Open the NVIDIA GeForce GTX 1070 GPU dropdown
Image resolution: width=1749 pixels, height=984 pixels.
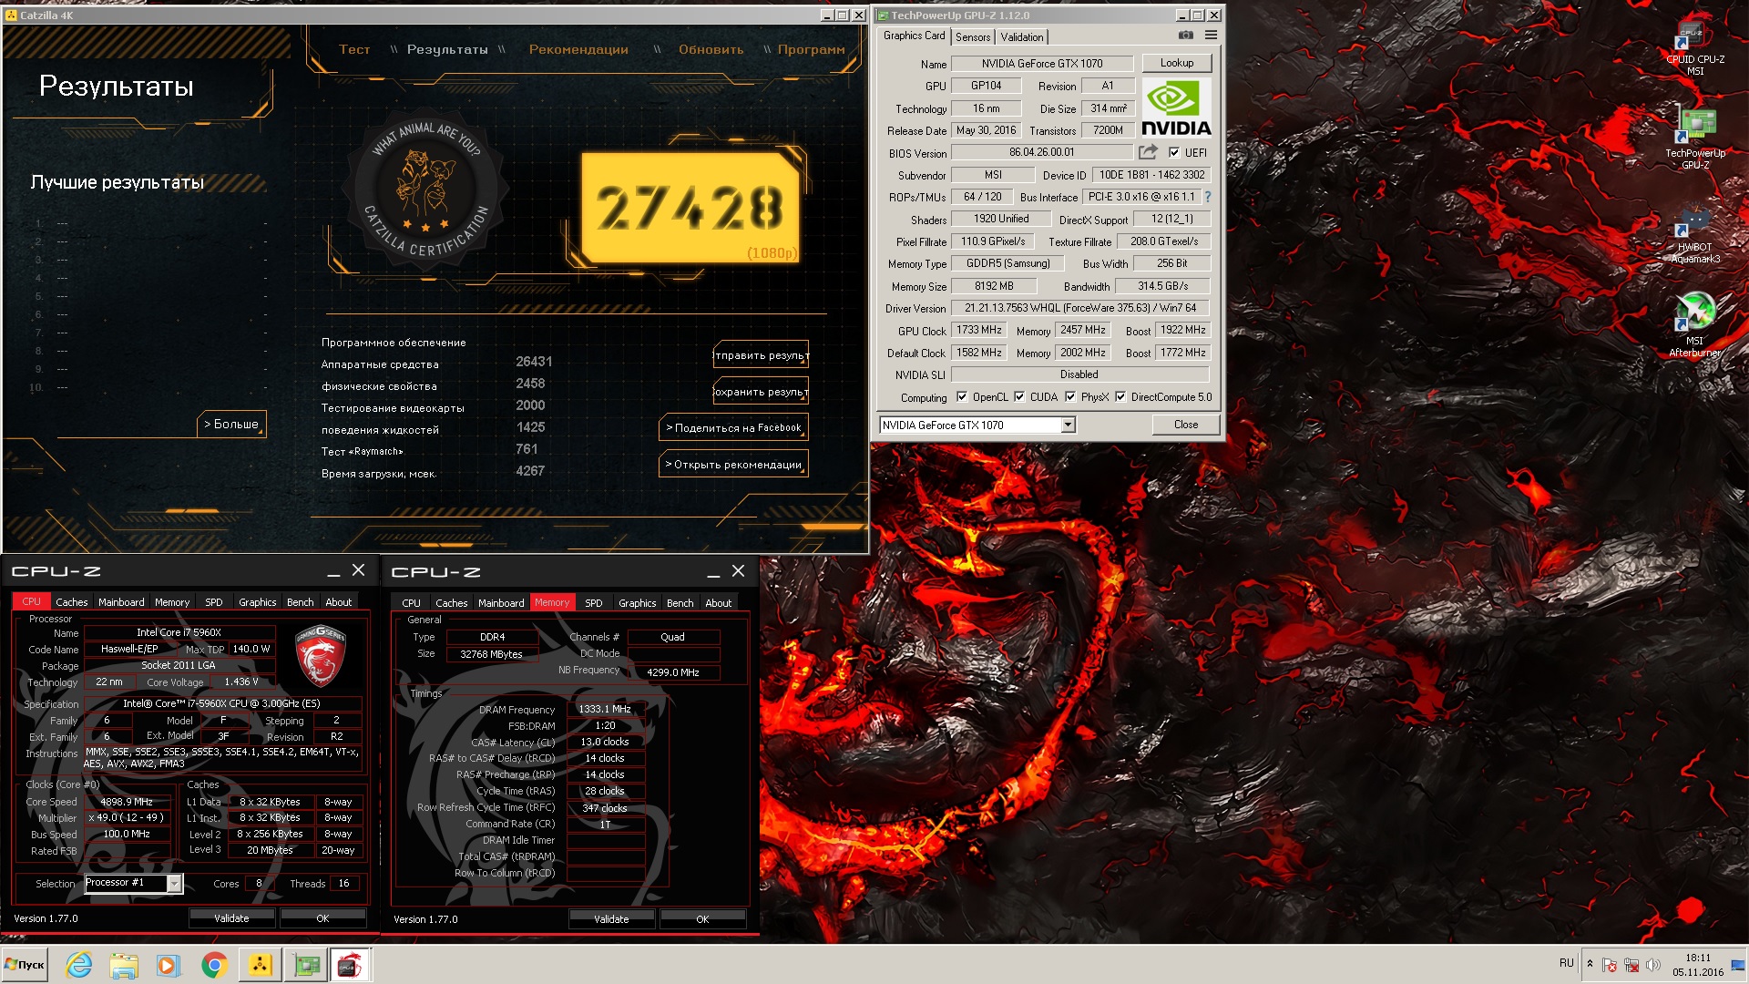(977, 425)
